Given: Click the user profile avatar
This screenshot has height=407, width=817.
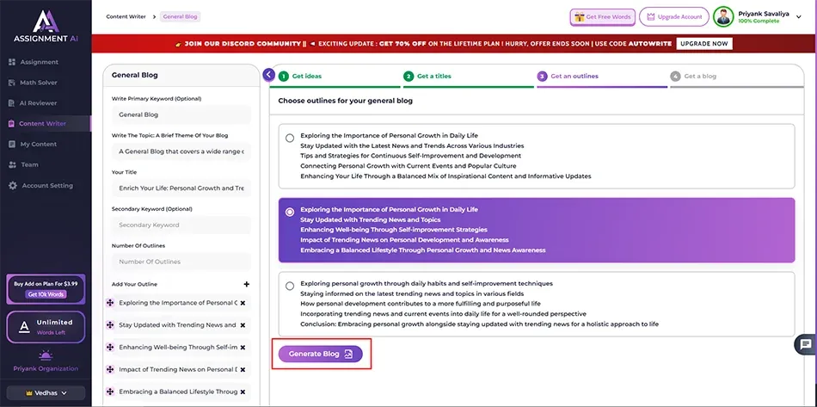Looking at the screenshot, I should [724, 17].
